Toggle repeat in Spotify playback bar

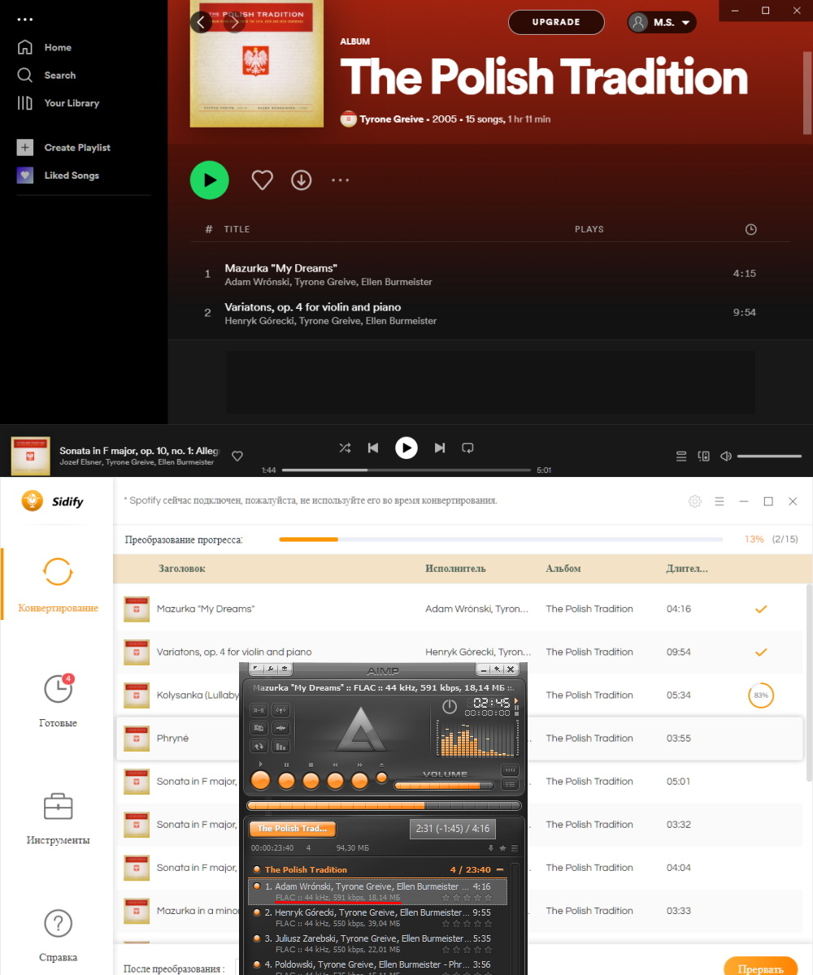click(x=467, y=448)
